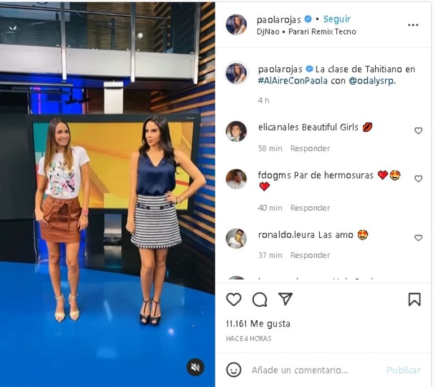Open the emoji picker smiley icon
This screenshot has width=434, height=387.
tap(233, 369)
